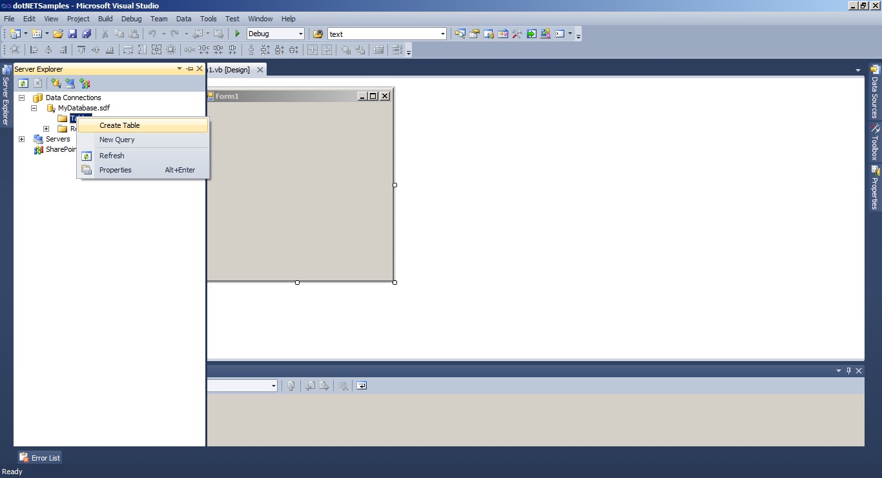The image size is (882, 478).
Task: Click the Undo toolbar icon
Action: (152, 34)
